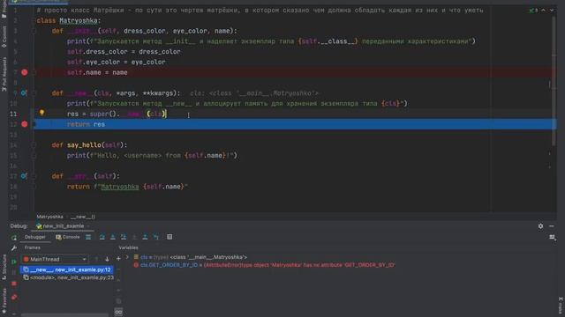The width and height of the screenshot is (565, 317).
Task: Click the say_hello method name
Action: (x=84, y=145)
